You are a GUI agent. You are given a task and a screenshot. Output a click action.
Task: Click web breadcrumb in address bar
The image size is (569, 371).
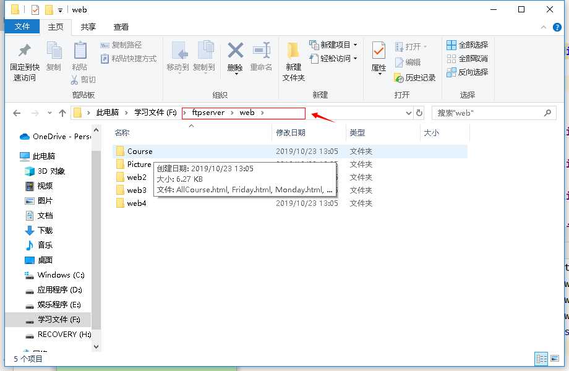click(x=247, y=113)
